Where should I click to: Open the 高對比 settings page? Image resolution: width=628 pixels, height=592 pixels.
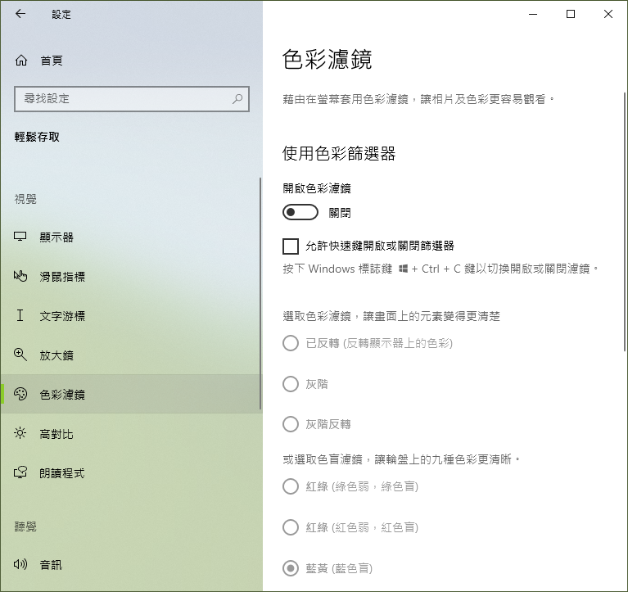(x=130, y=434)
